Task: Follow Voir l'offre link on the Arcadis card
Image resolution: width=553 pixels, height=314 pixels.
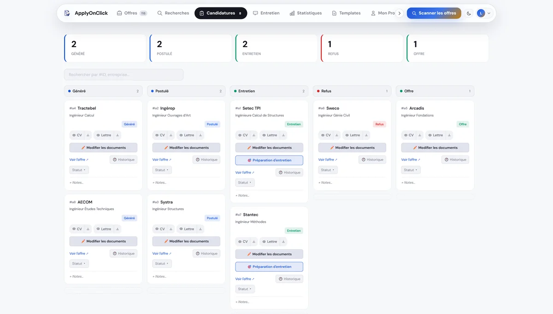Action: coord(411,160)
